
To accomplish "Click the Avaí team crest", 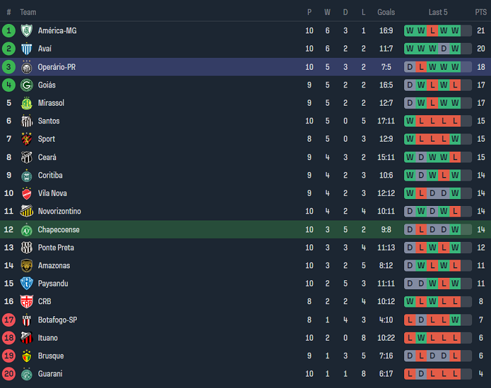I will click(x=26, y=48).
